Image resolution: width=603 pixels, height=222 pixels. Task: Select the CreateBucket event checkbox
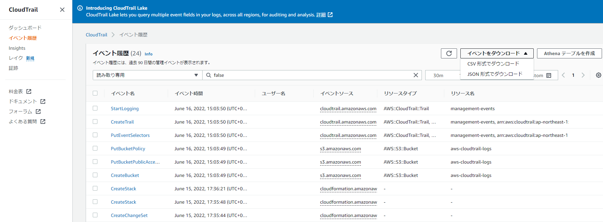coord(95,175)
